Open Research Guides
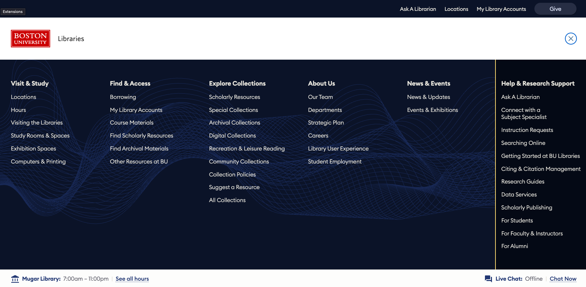The width and height of the screenshot is (586, 287). tap(523, 181)
